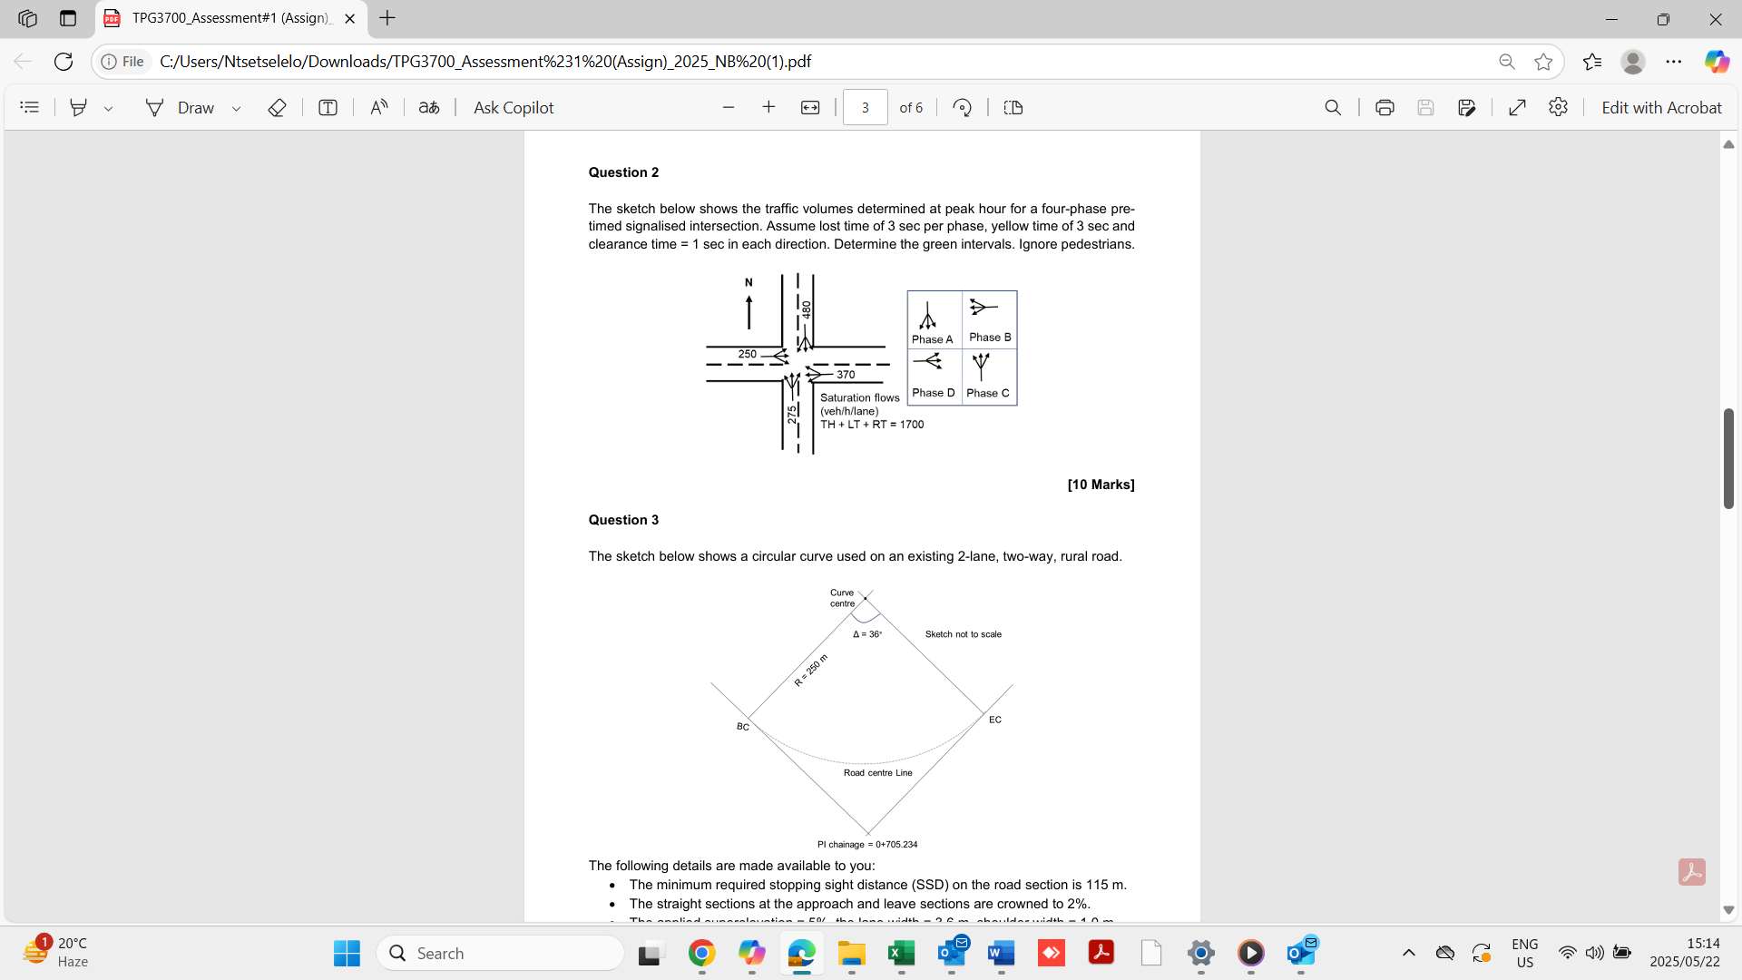
Task: Save the PDF file
Action: 1425,107
